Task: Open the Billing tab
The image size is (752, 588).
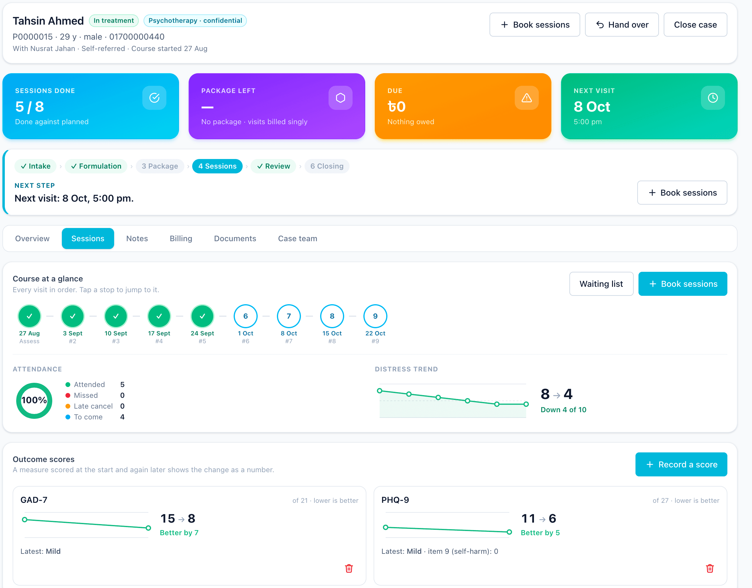Action: point(181,238)
